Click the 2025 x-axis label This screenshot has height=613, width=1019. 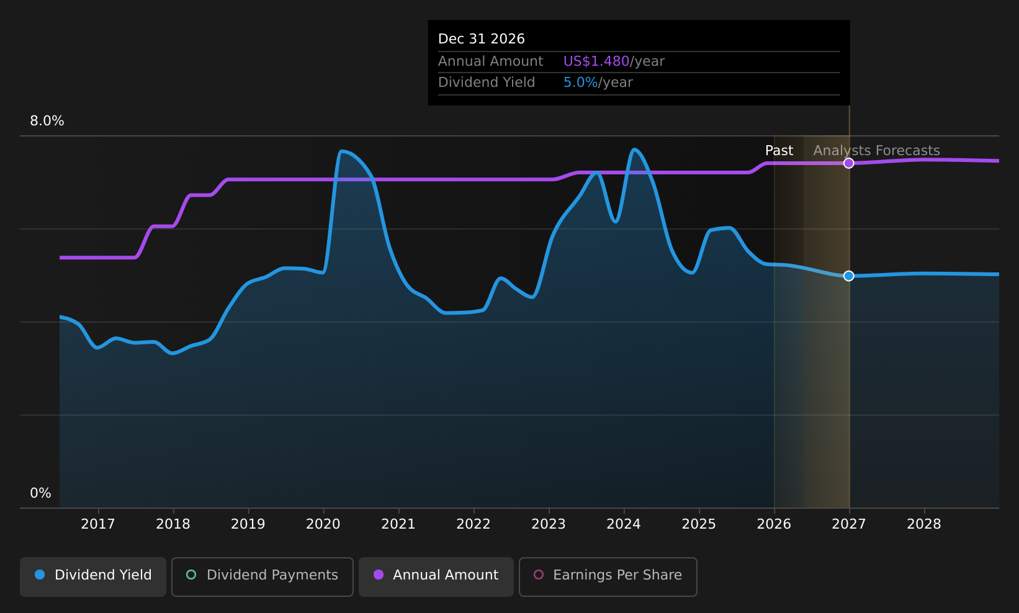(699, 524)
